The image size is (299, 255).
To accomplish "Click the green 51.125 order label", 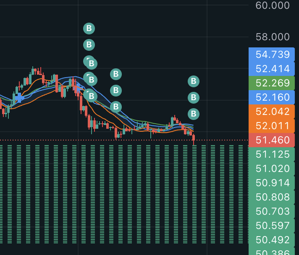I will [x=272, y=154].
